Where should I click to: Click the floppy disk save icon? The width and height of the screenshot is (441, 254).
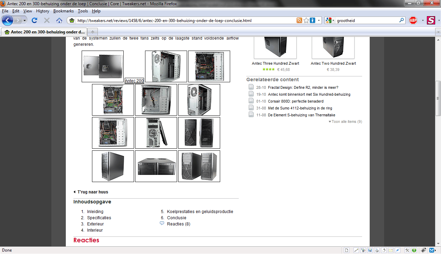pos(370,250)
